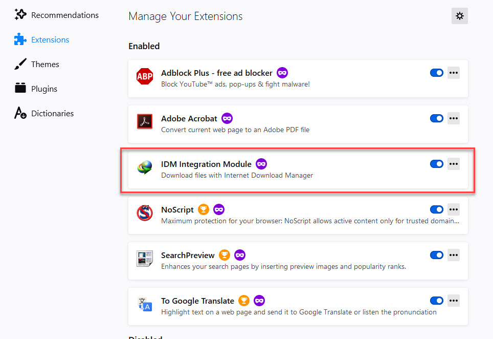Click the Adobe Acrobat extension icon
The height and width of the screenshot is (339, 493).
145,121
